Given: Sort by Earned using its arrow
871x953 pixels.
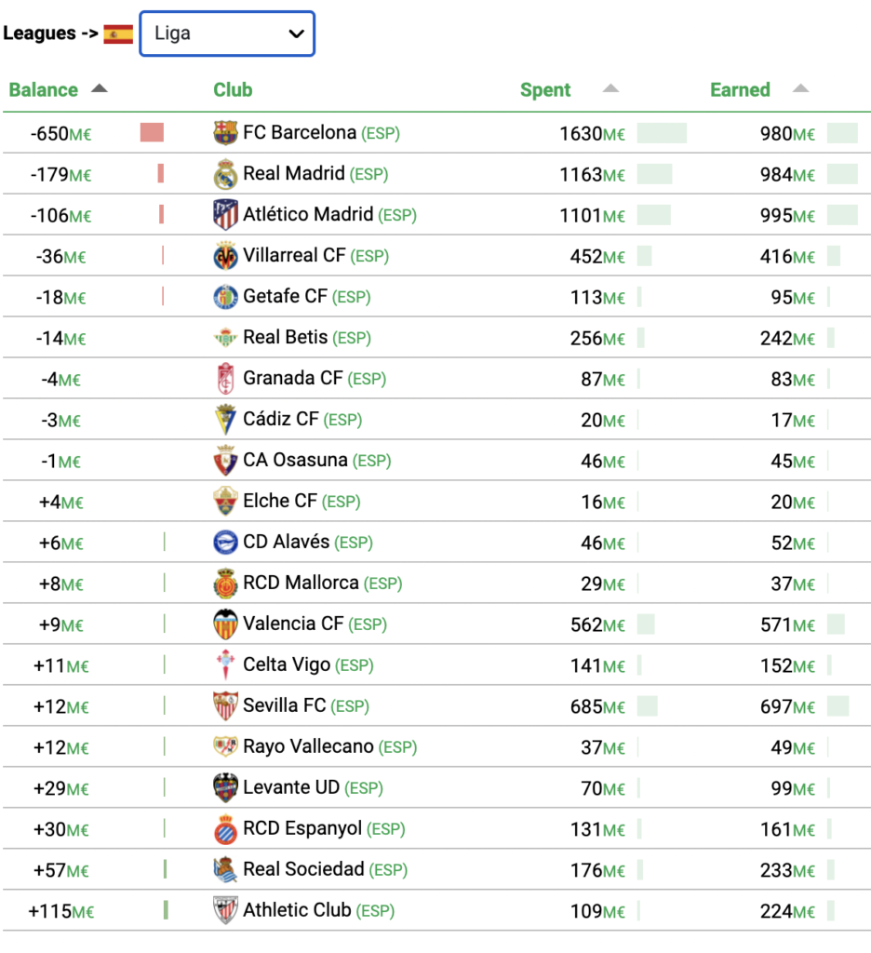Looking at the screenshot, I should (800, 88).
